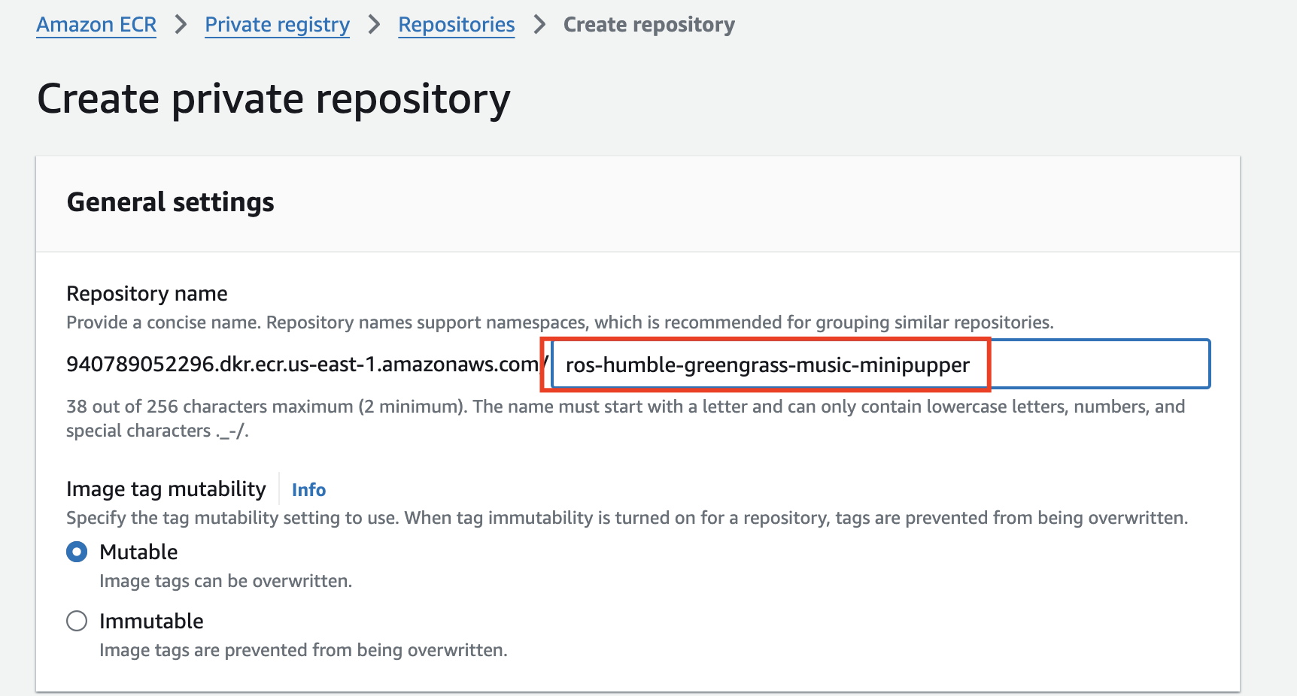Open the Private registry breadcrumb link
The width and height of the screenshot is (1297, 696).
click(277, 25)
